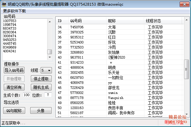Select the nickname [爱神]520

tap(117, 57)
